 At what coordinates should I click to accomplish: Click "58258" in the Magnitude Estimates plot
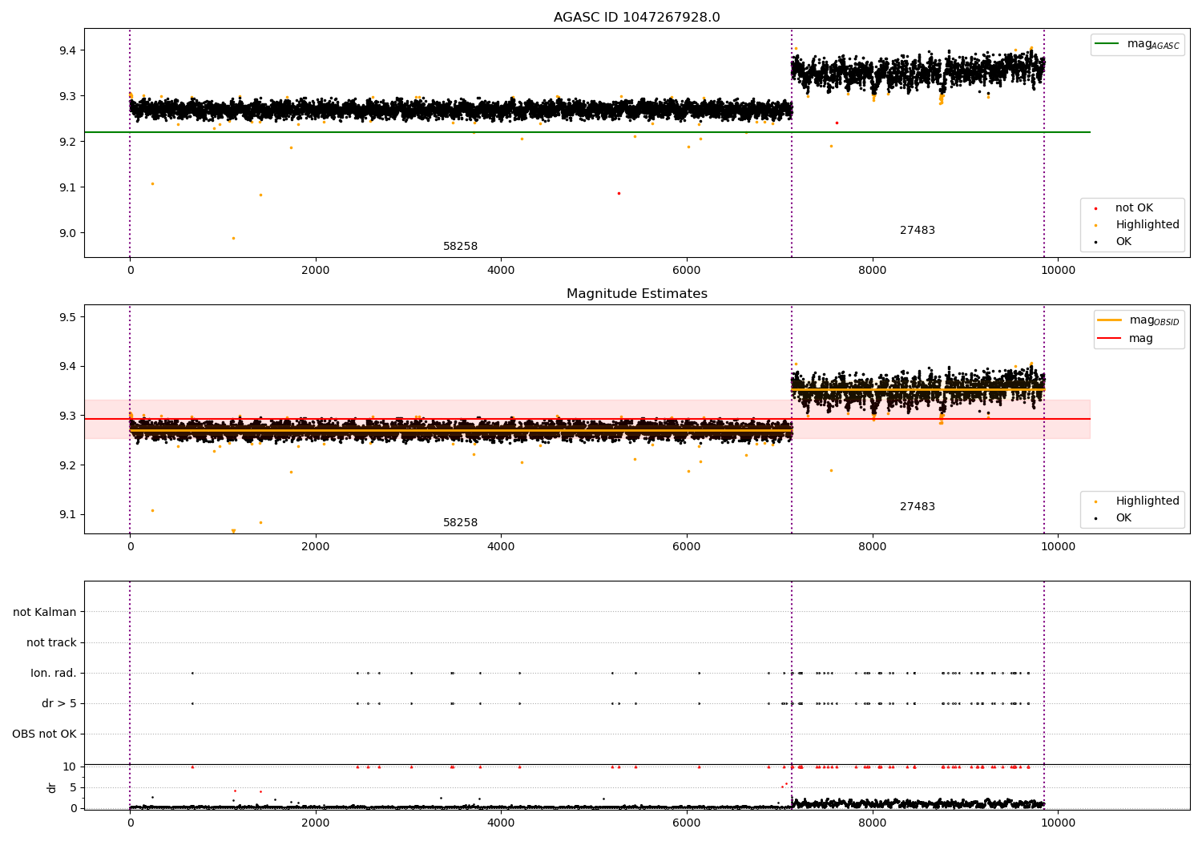[x=461, y=523]
